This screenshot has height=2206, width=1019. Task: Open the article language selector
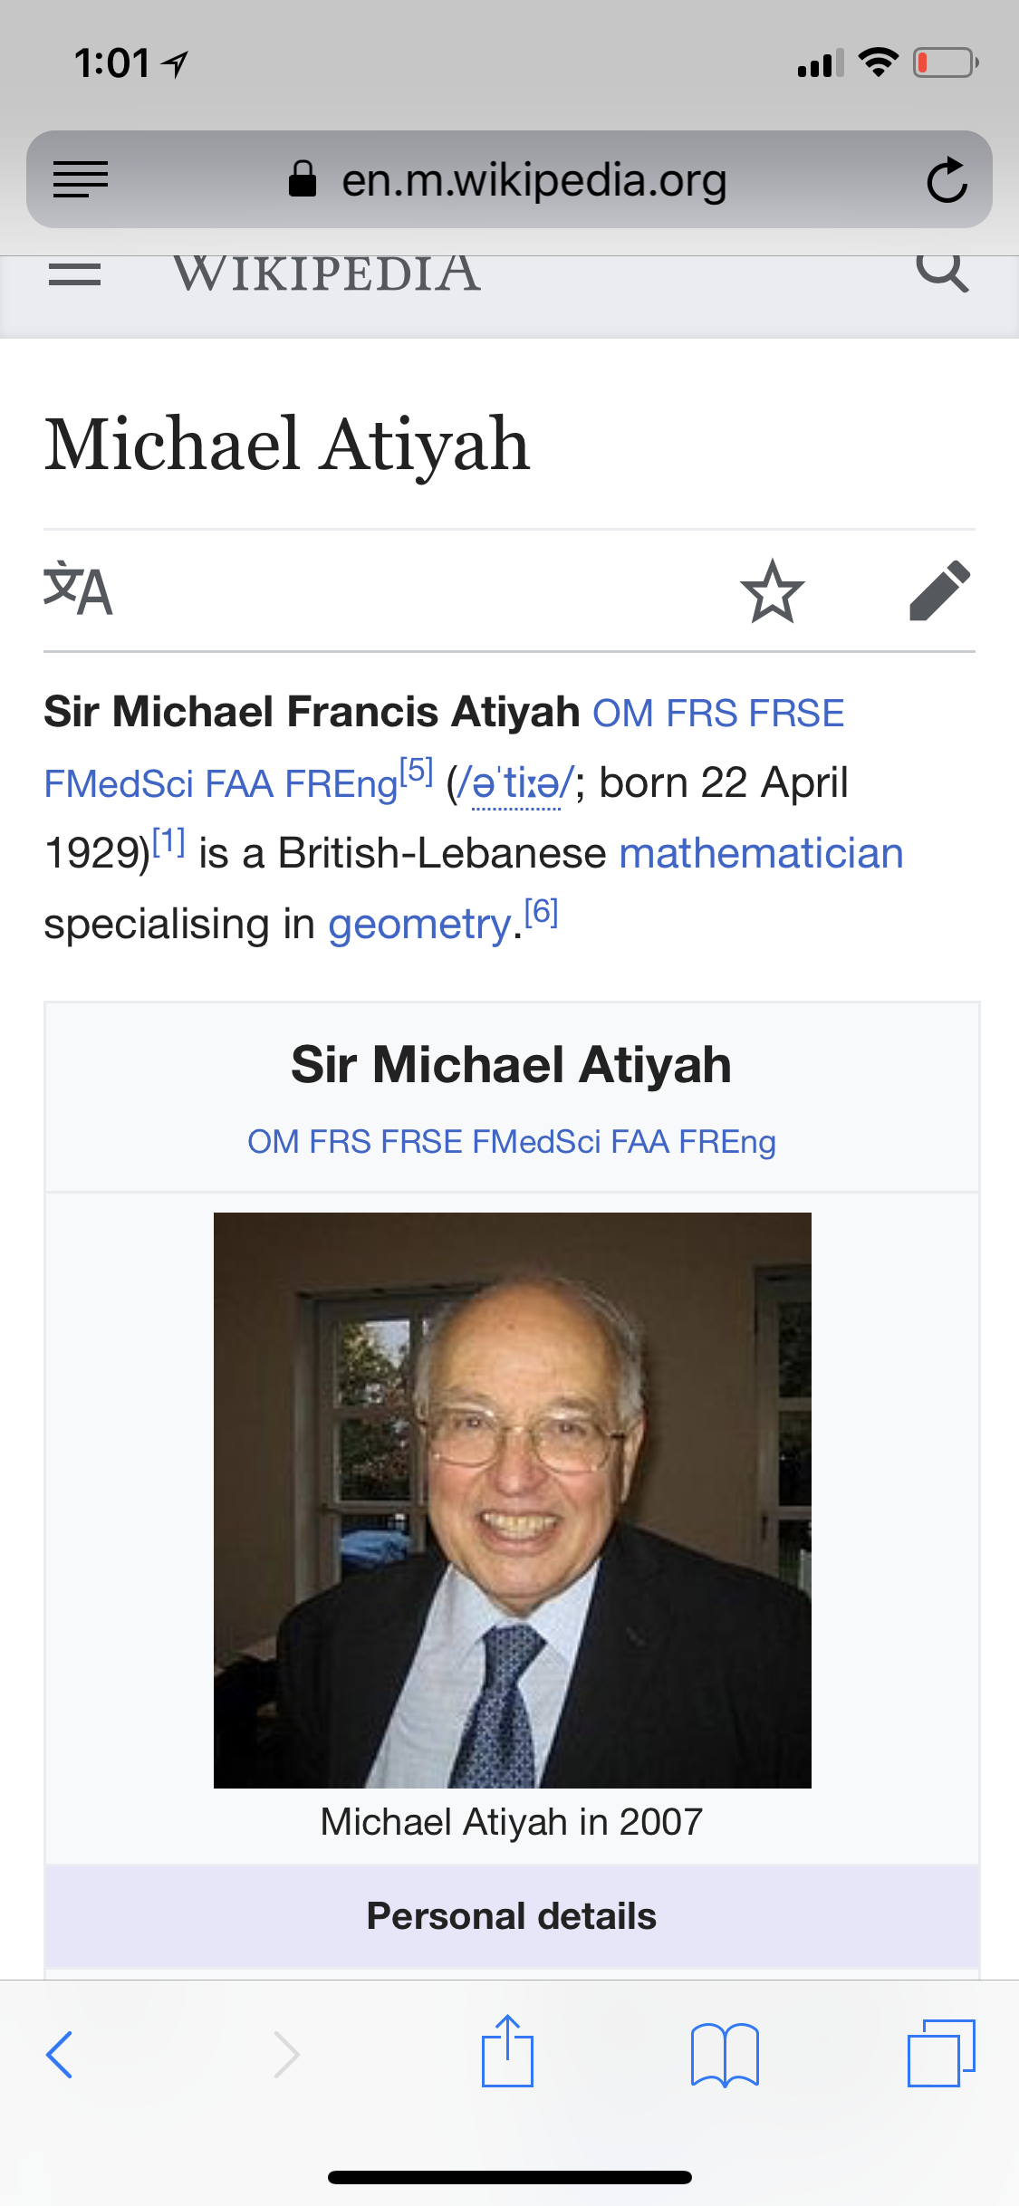pyautogui.click(x=78, y=590)
